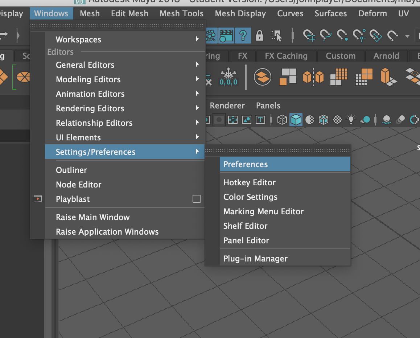Switch viewport to wireframe display icon
Viewport: 420px width, 338px height.
click(x=282, y=120)
